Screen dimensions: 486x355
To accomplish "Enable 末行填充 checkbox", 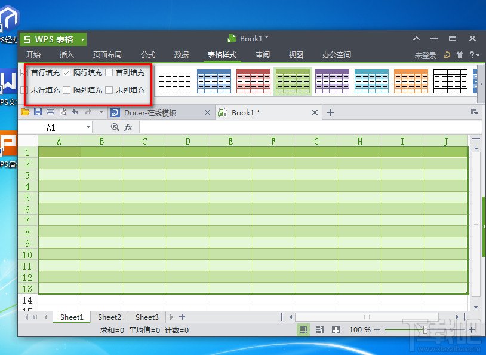I will tap(24, 90).
